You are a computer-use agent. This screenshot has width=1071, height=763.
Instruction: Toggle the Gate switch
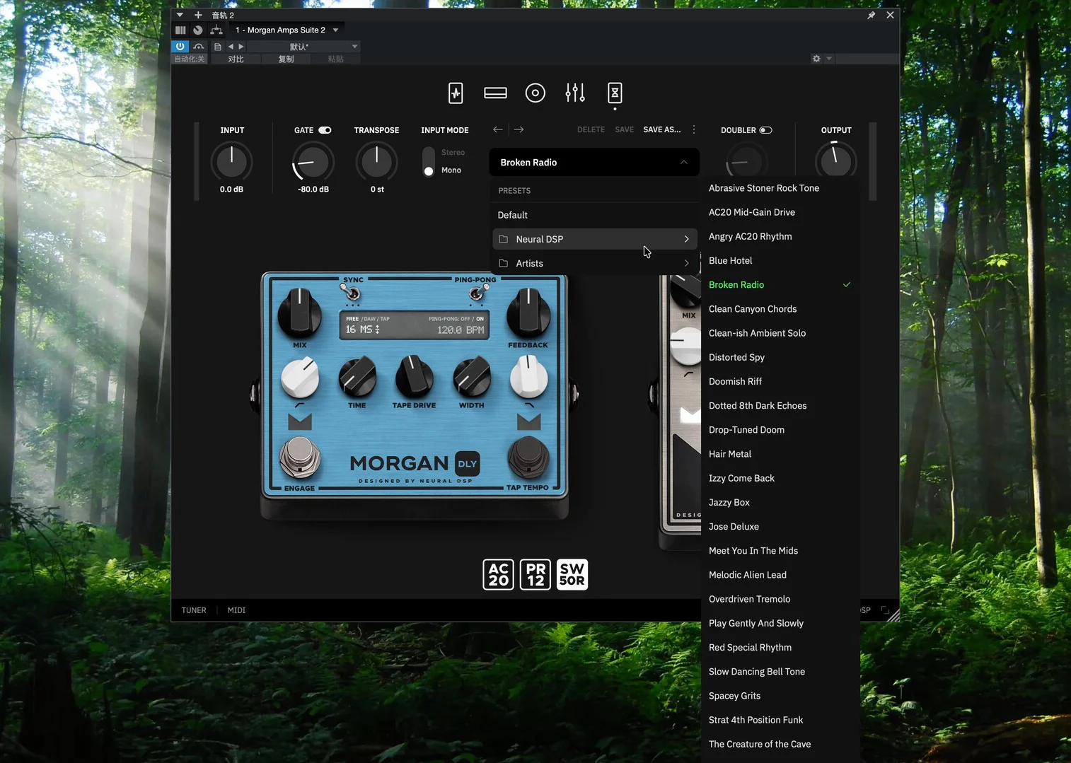point(325,130)
